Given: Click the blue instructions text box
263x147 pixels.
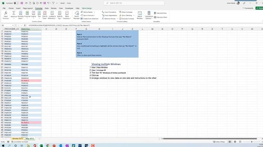Looking at the screenshot, I should point(107,44).
